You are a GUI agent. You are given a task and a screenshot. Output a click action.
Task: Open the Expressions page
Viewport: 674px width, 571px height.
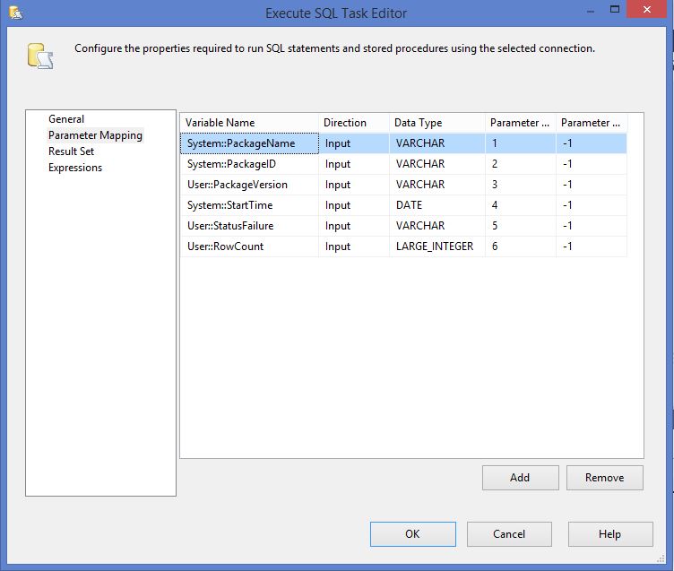75,168
